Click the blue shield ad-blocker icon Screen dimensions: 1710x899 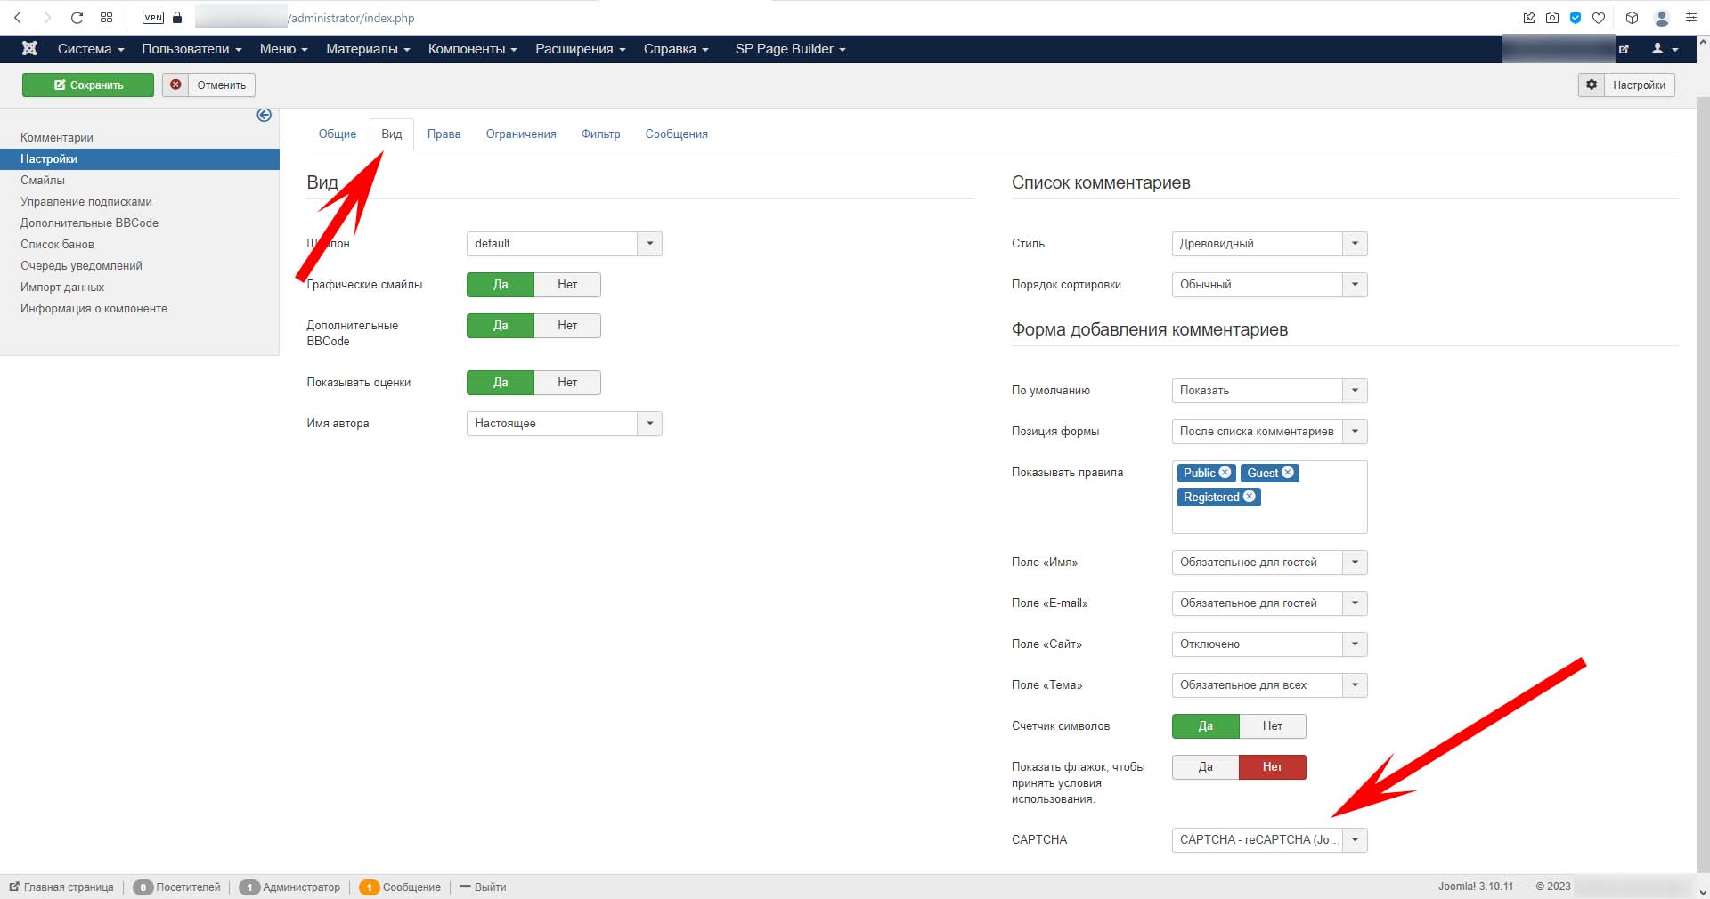pyautogui.click(x=1576, y=18)
